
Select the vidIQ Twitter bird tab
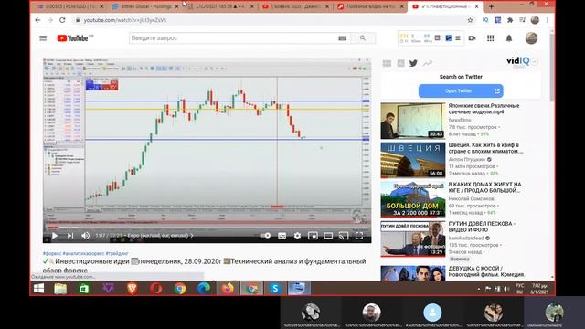(x=413, y=63)
